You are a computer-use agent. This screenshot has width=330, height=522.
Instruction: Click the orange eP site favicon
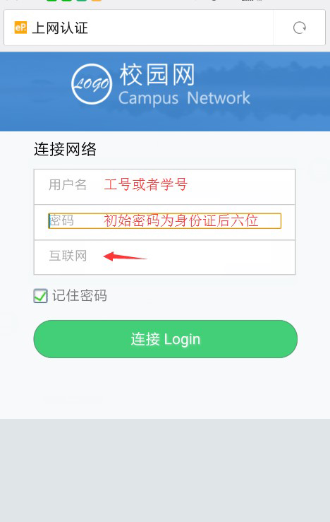click(20, 28)
